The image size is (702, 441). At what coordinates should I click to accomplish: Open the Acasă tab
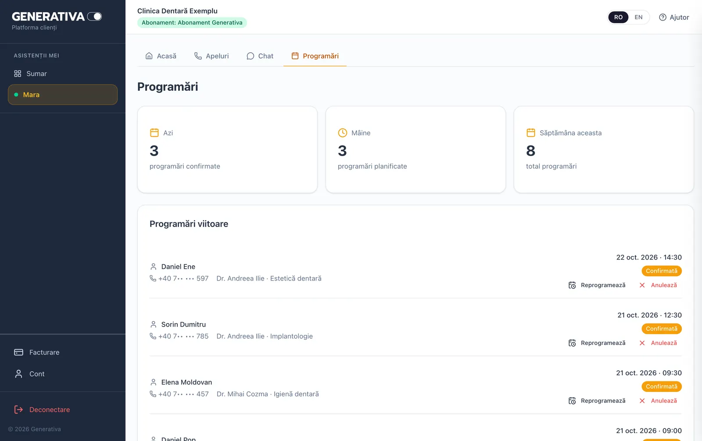click(161, 56)
